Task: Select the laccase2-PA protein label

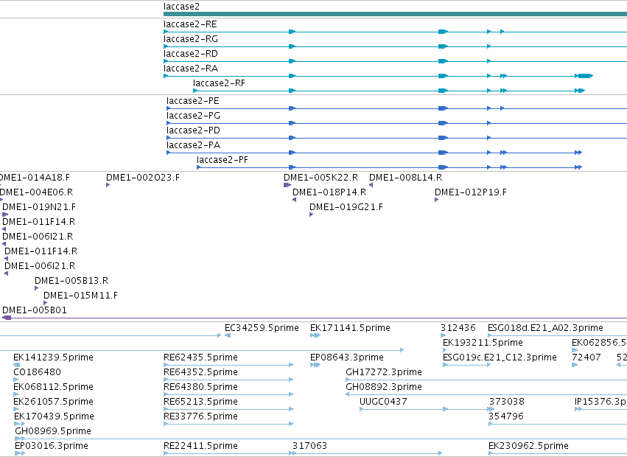Action: [194, 145]
